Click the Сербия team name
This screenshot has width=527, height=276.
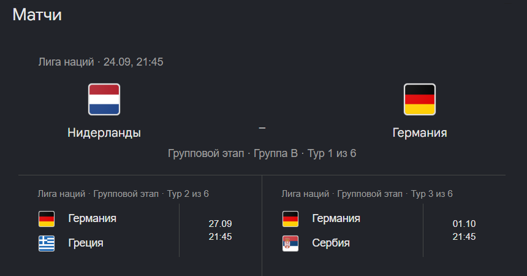click(331, 243)
